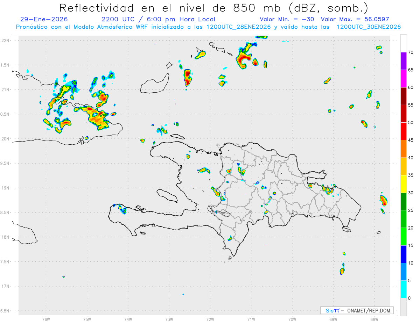The image size is (420, 324).
Task: Click the valid-until time "1200UTC_30ENE2026"
Action: coord(369,27)
